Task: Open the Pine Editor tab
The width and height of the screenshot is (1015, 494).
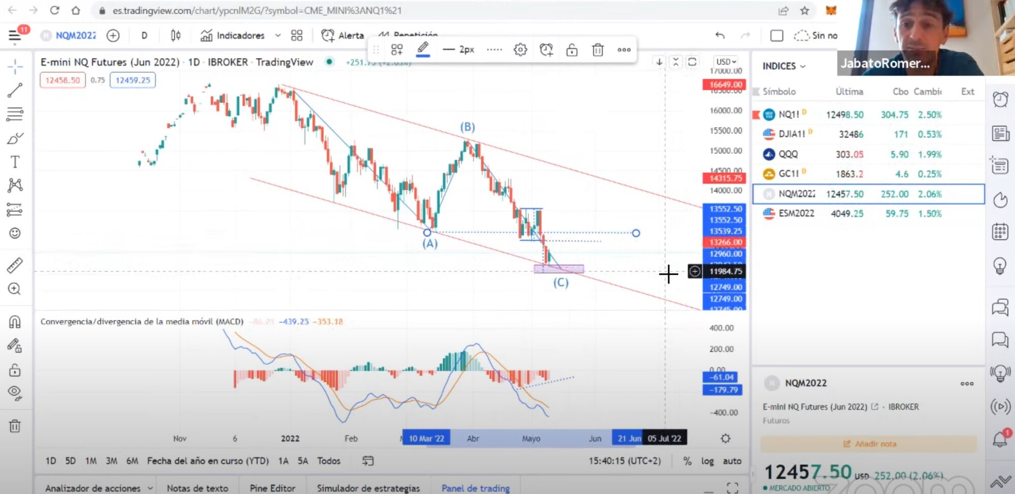Action: tap(273, 488)
